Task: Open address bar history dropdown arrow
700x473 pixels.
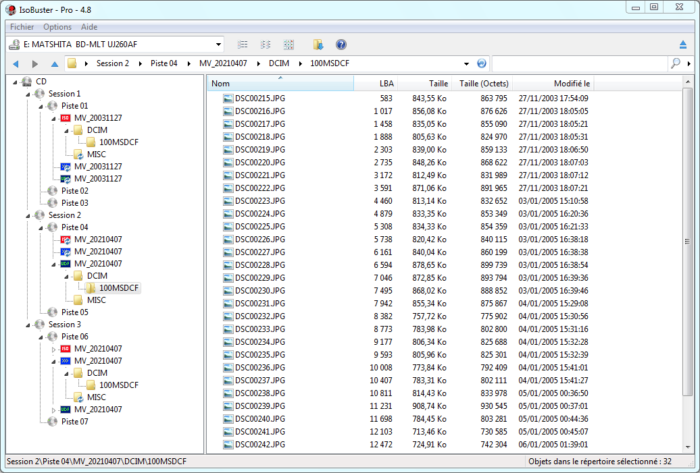Action: pos(466,63)
